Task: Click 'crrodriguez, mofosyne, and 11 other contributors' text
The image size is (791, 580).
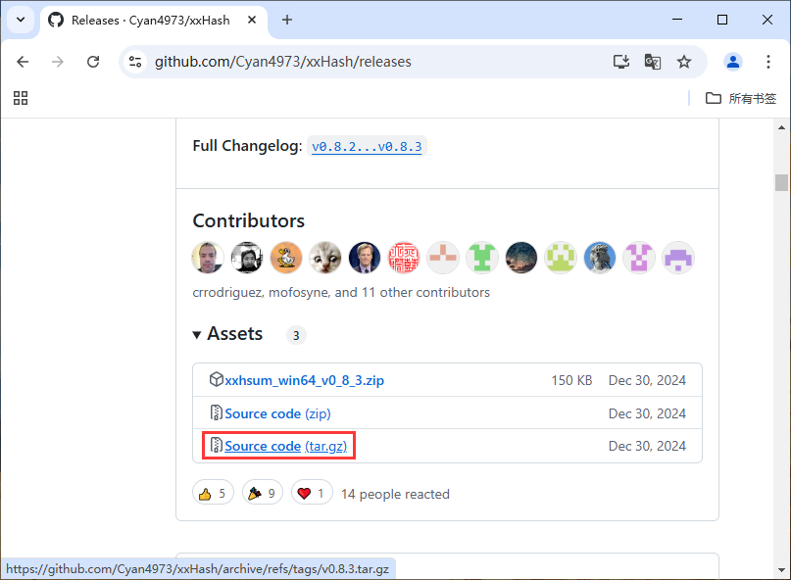Action: 341,293
